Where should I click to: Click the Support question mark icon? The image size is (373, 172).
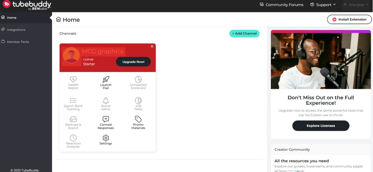(312, 5)
